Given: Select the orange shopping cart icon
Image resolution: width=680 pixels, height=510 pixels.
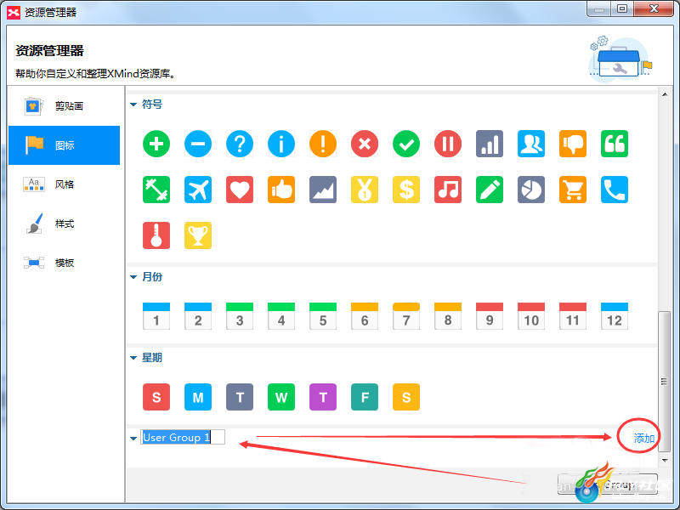Looking at the screenshot, I should (572, 190).
